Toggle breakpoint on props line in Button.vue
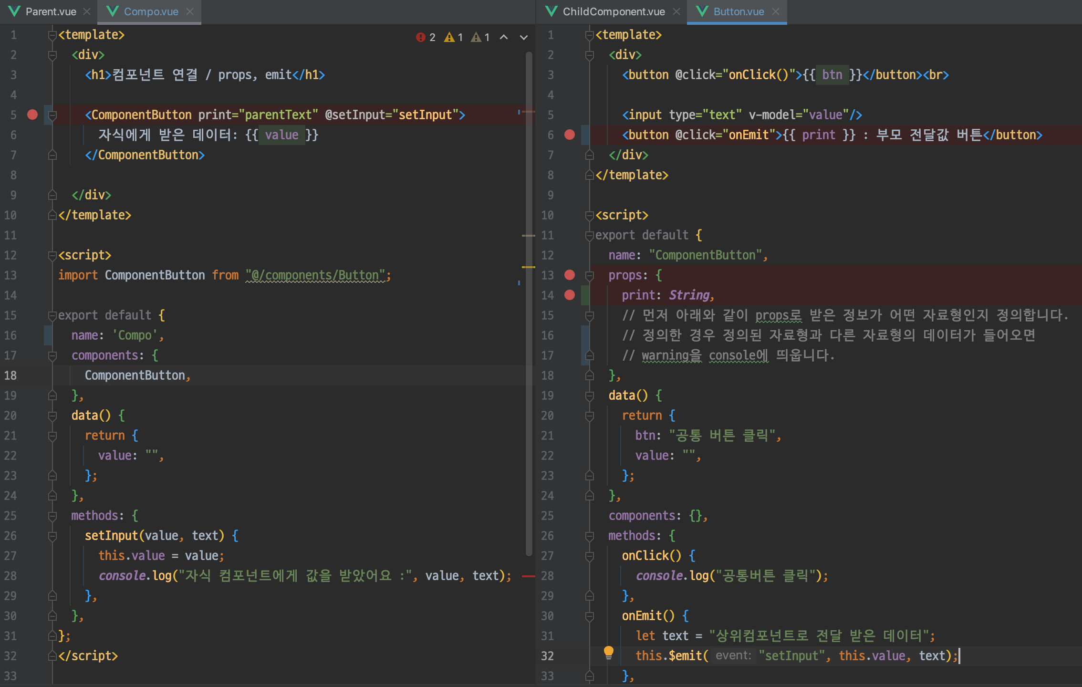 (570, 275)
